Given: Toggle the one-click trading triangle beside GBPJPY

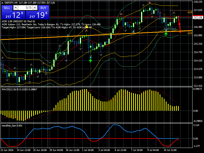Looking at the screenshot, I should point(3,3).
